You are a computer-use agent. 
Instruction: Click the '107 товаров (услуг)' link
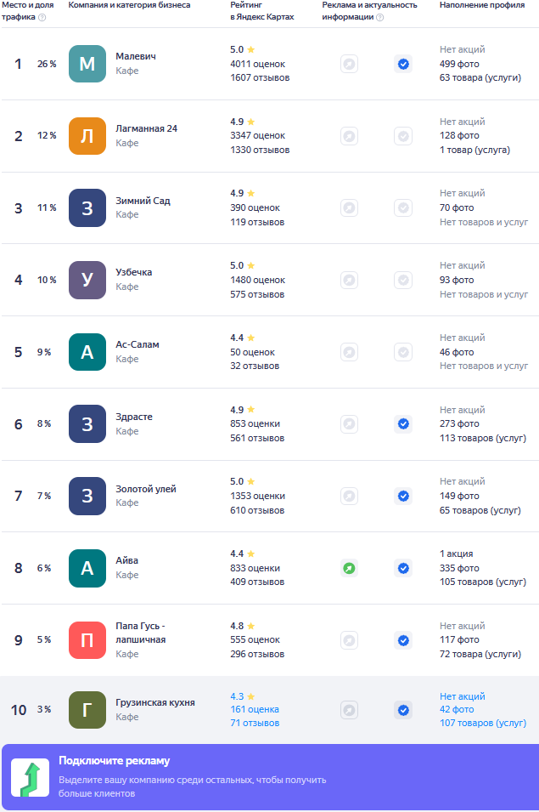482,724
